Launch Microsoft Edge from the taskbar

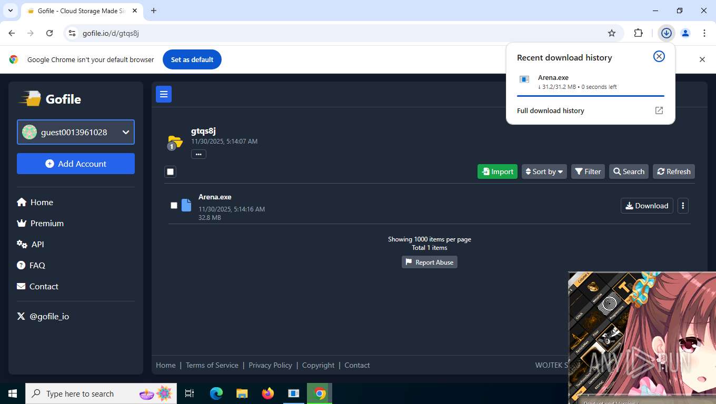[216, 393]
